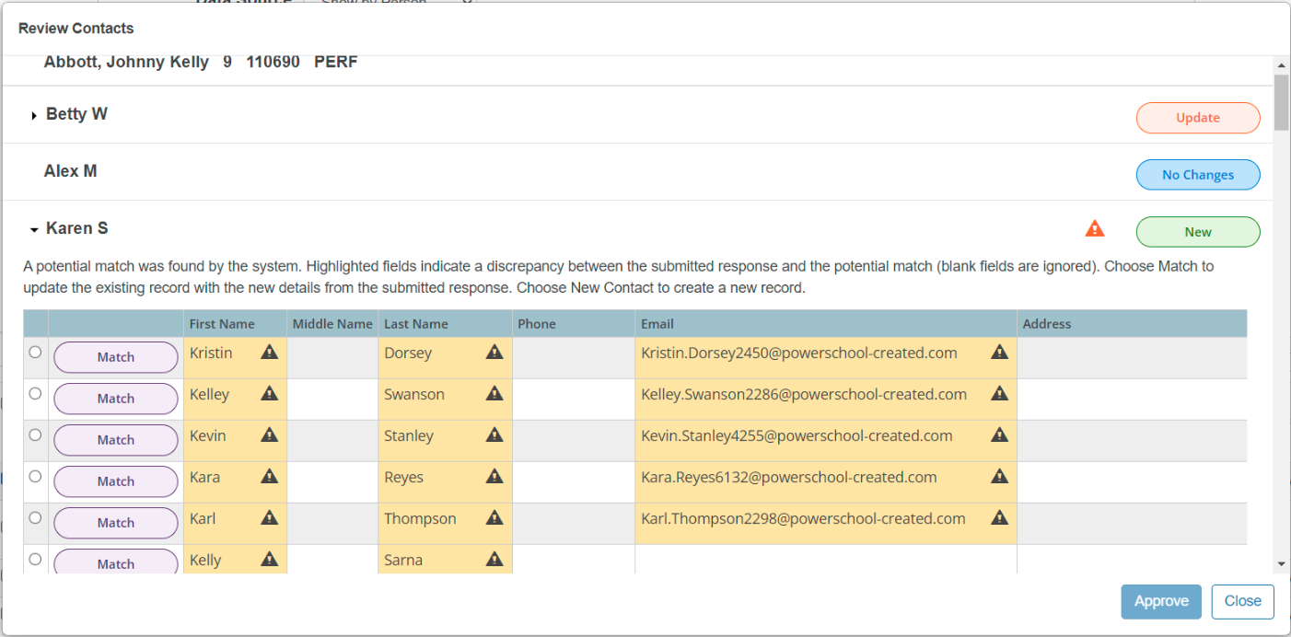Click the warning icon next to Kevin first name
The width and height of the screenshot is (1291, 637).
pos(268,435)
